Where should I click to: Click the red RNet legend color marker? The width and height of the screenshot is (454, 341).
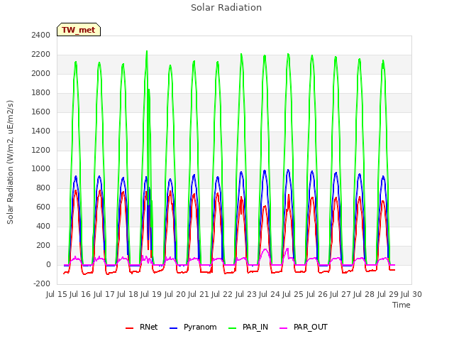point(129,328)
